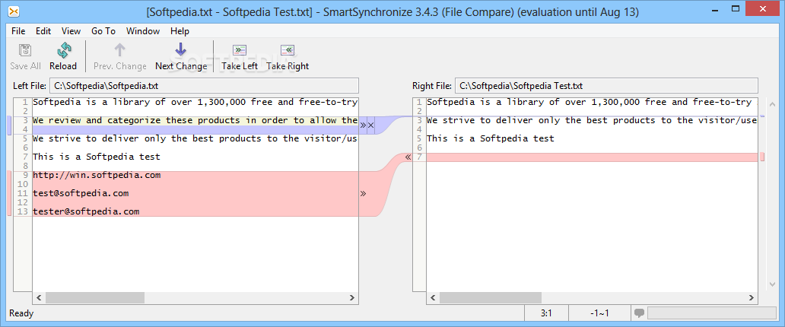The width and height of the screenshot is (785, 327).
Task: Click left pane horizontal scrollbar thumb
Action: [94, 297]
